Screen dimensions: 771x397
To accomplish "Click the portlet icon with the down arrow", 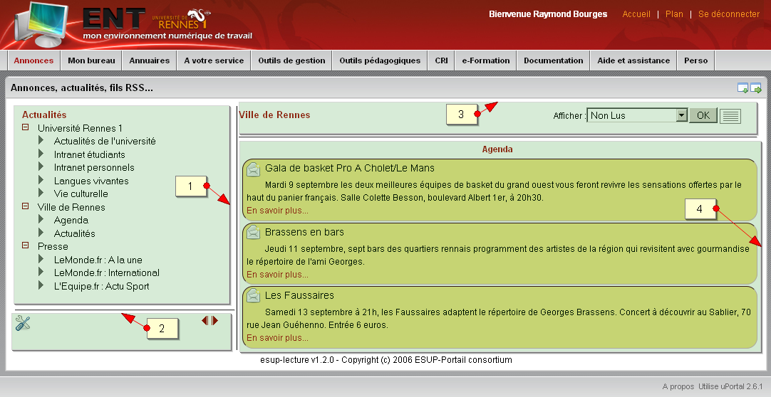I will click(x=742, y=88).
